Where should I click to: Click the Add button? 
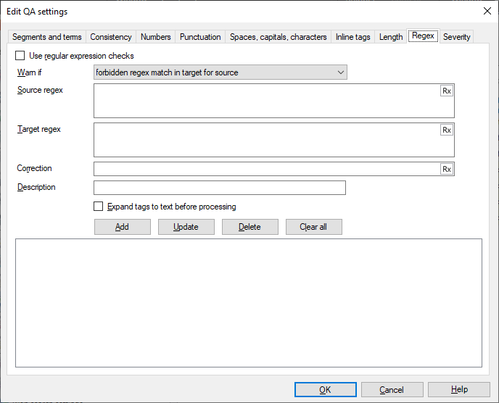(x=122, y=227)
